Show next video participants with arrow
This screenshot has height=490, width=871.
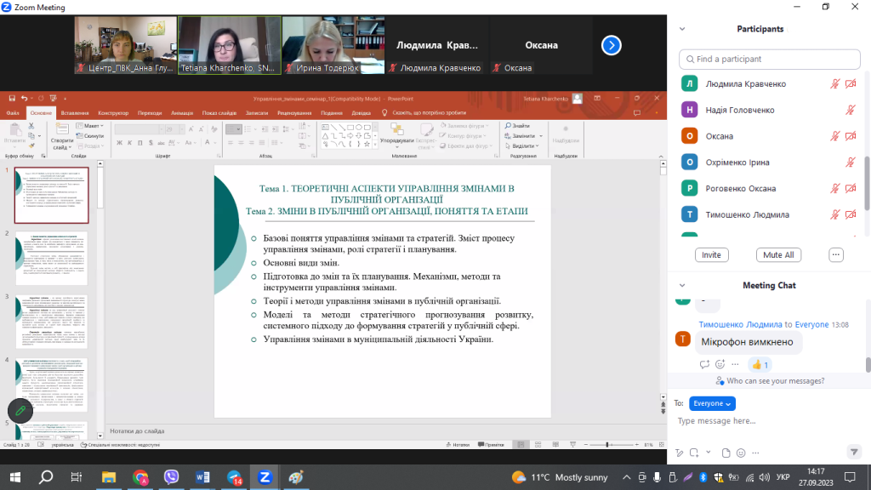[611, 45]
